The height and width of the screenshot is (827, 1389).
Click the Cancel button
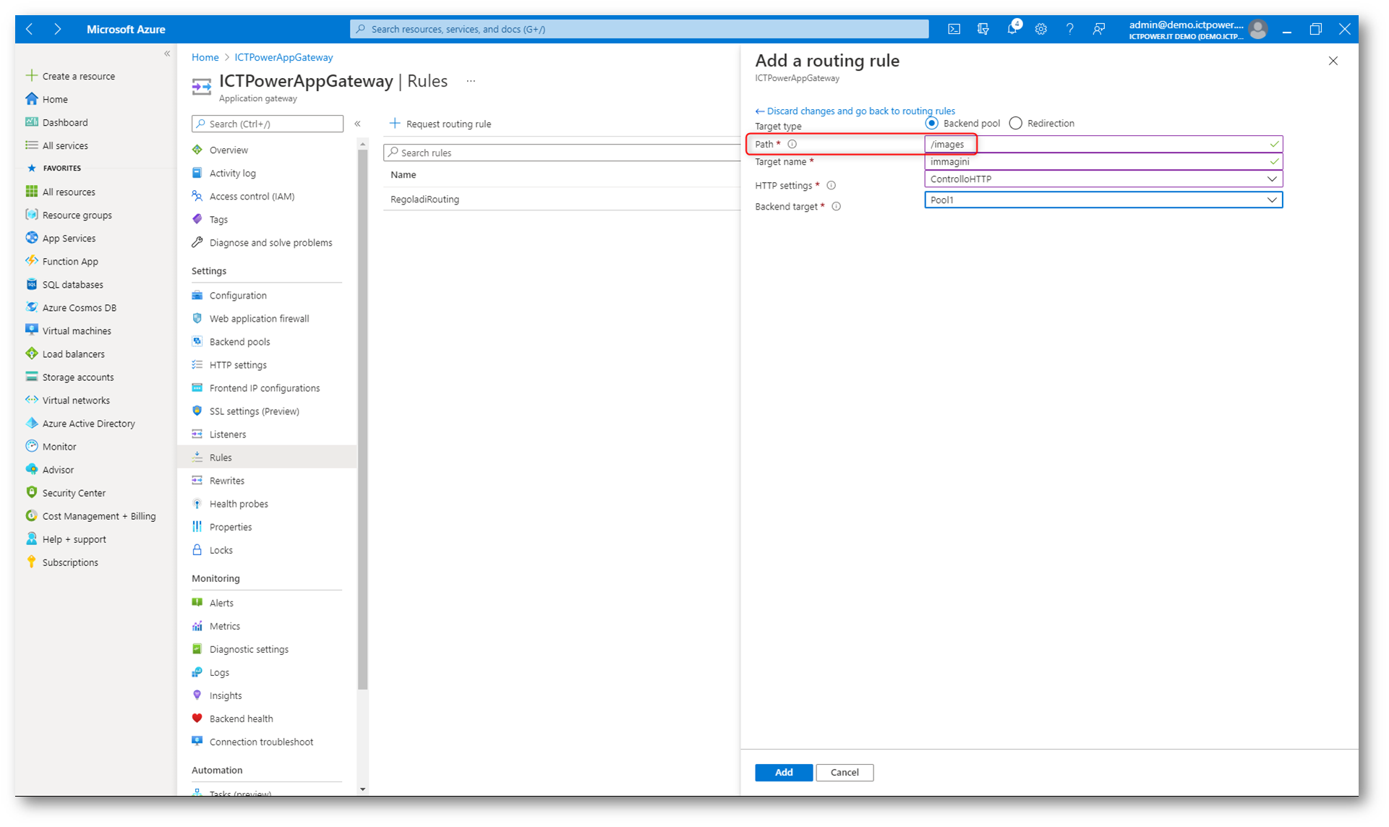click(845, 772)
